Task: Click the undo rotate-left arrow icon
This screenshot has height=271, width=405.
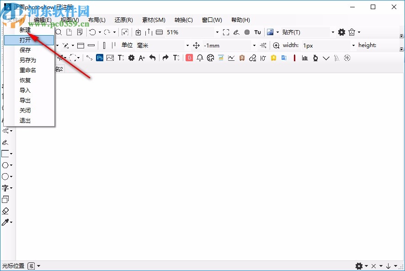Action: coord(92,32)
